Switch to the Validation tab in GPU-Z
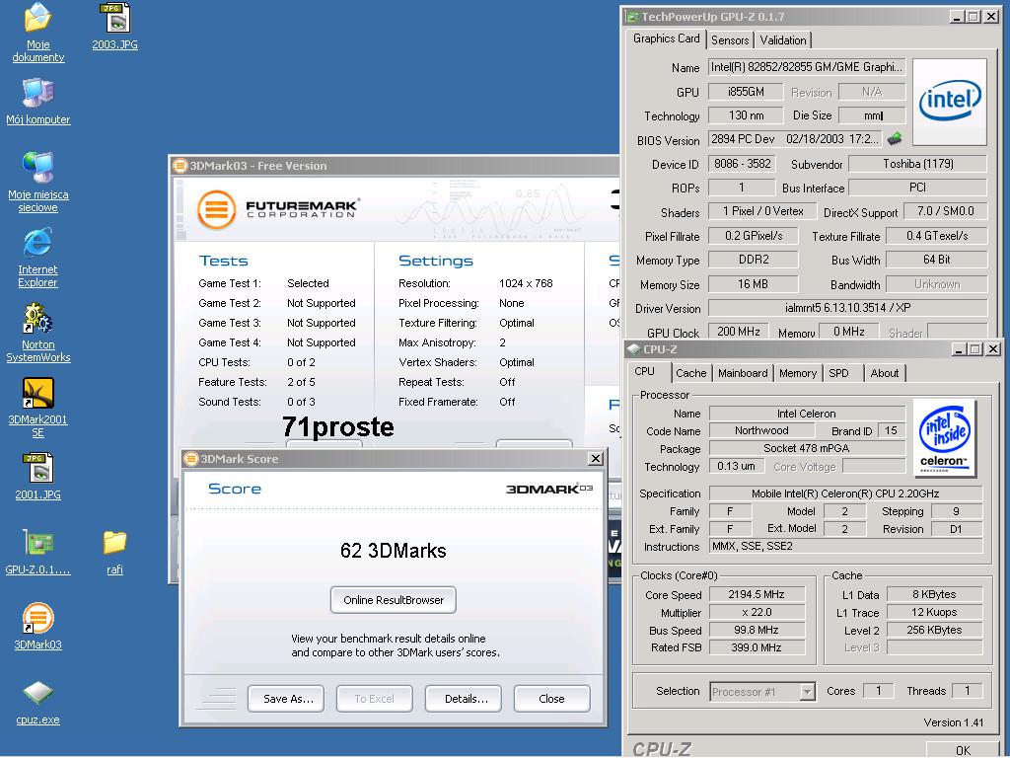 tap(782, 39)
